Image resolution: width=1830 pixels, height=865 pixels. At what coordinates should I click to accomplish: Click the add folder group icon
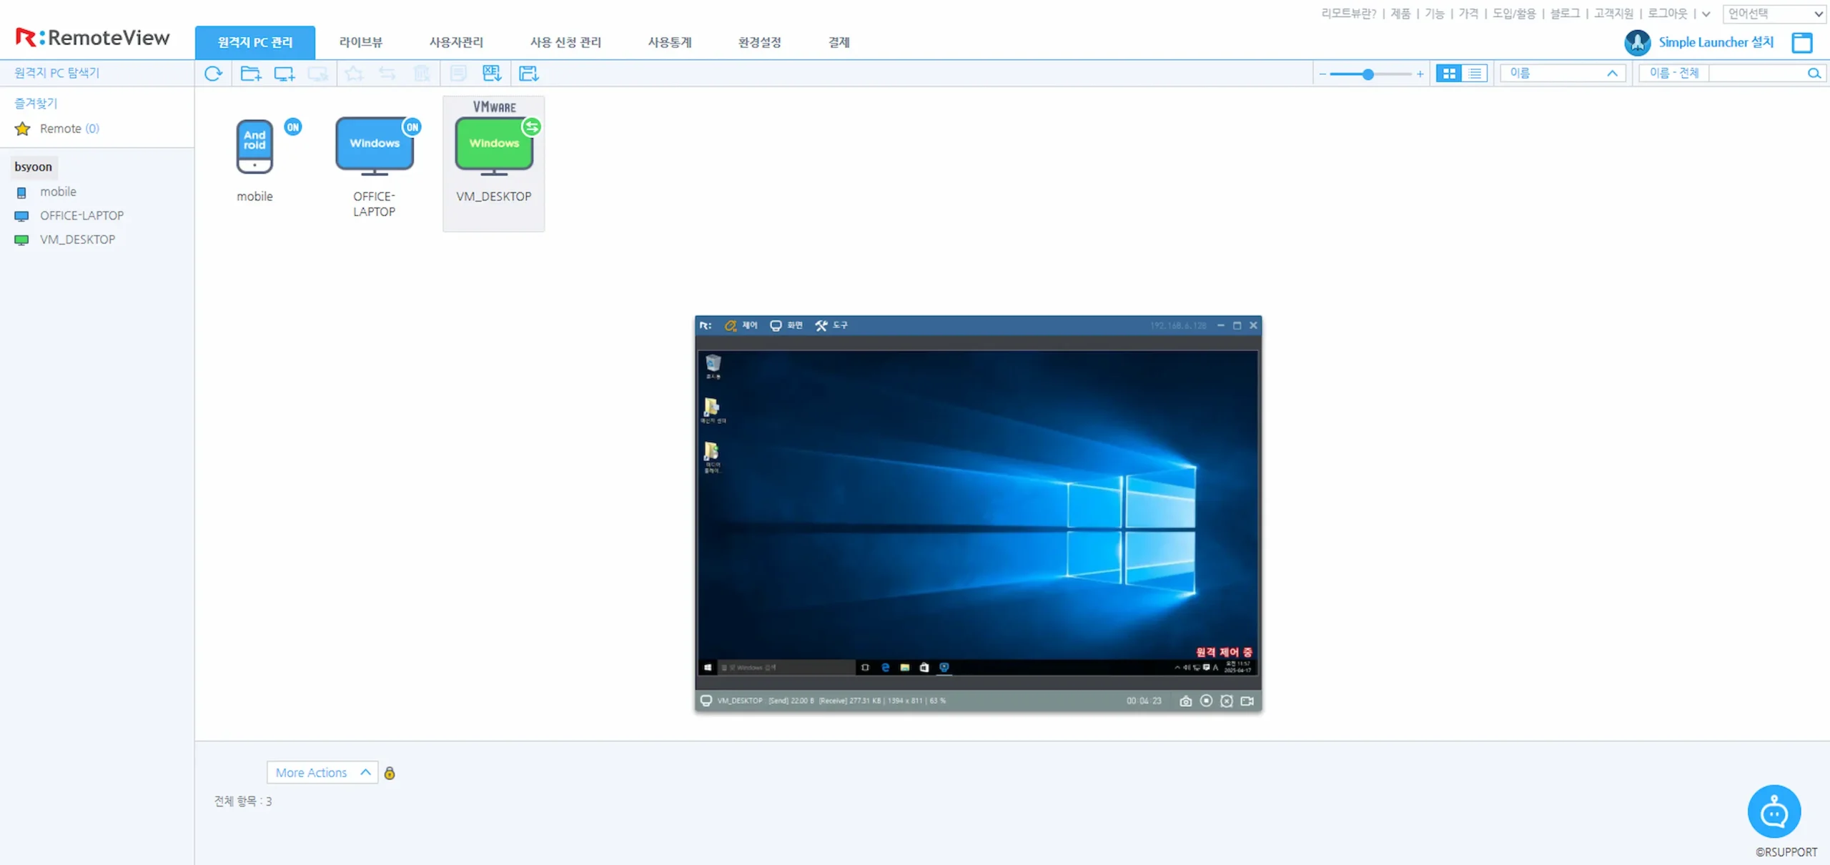coord(251,73)
